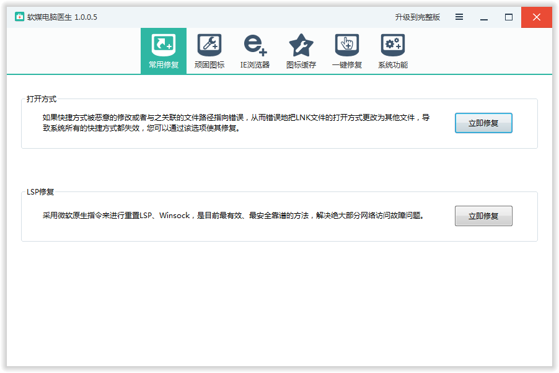Switch to the 顽固图标 tab label
559x373 pixels.
[x=209, y=65]
